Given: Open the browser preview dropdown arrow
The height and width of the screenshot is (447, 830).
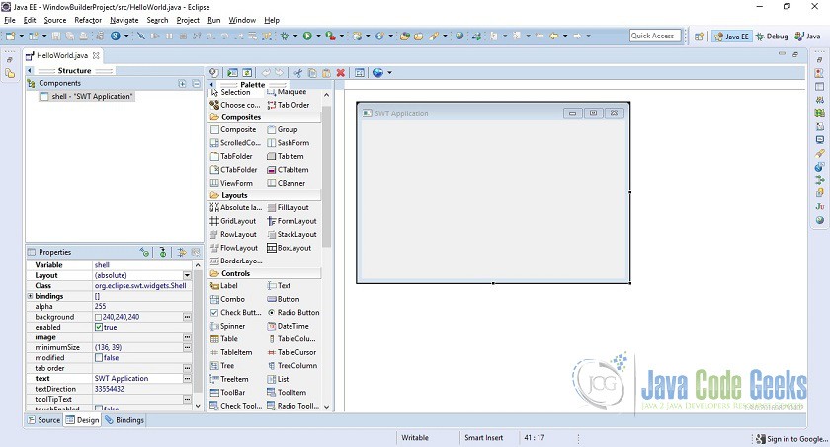Looking at the screenshot, I should click(x=389, y=73).
